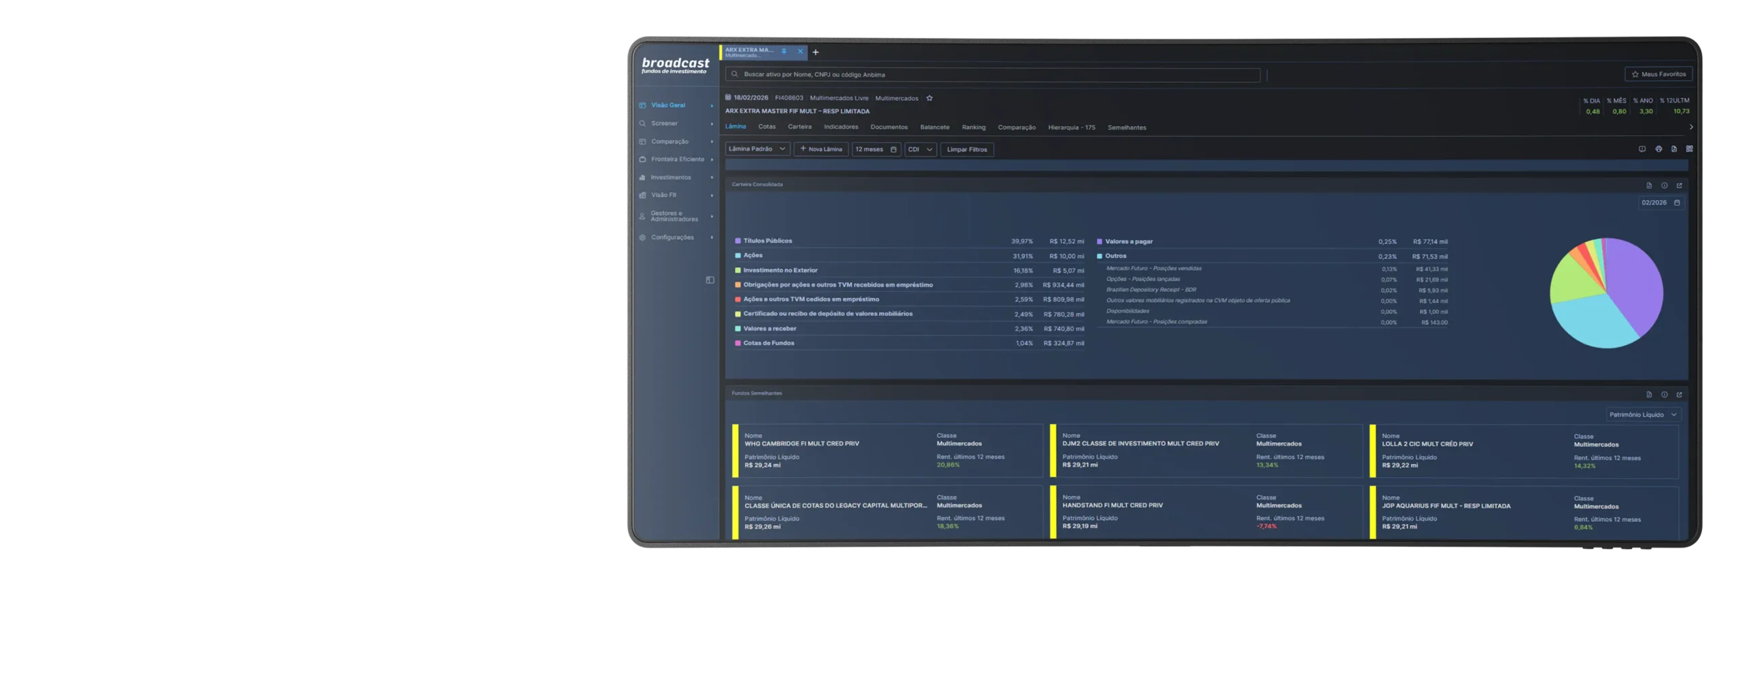Toggle favorite star next to Multimercados
Screen dimensions: 1740x695
[x=929, y=99]
